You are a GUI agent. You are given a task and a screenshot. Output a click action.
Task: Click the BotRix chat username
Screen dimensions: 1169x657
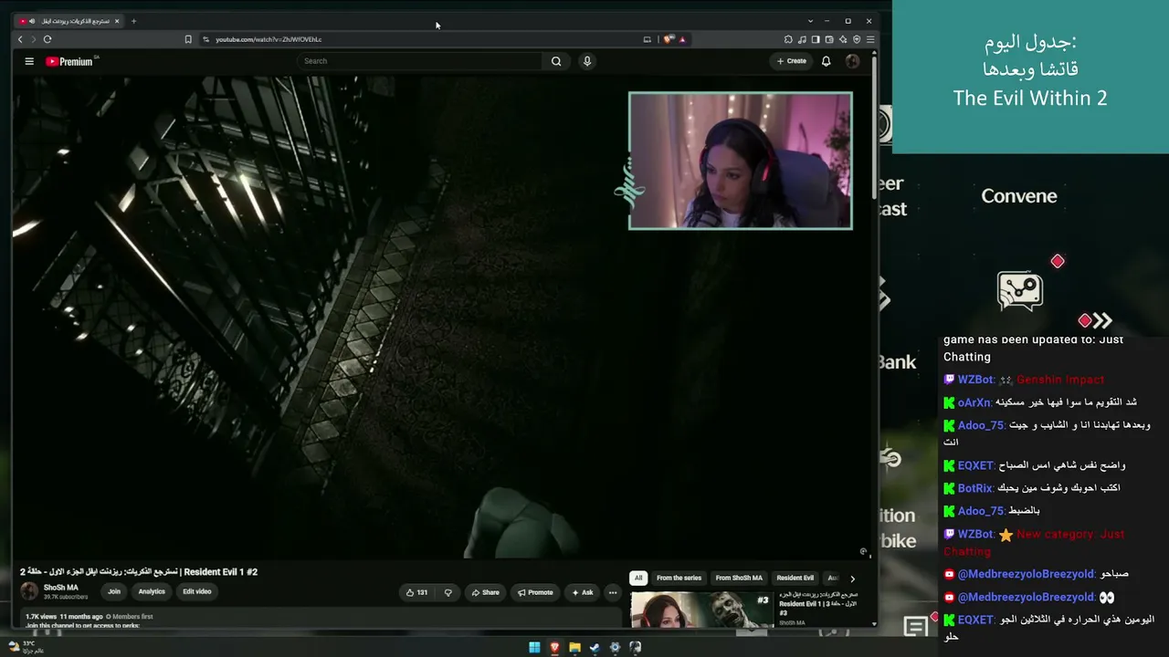pyautogui.click(x=974, y=488)
